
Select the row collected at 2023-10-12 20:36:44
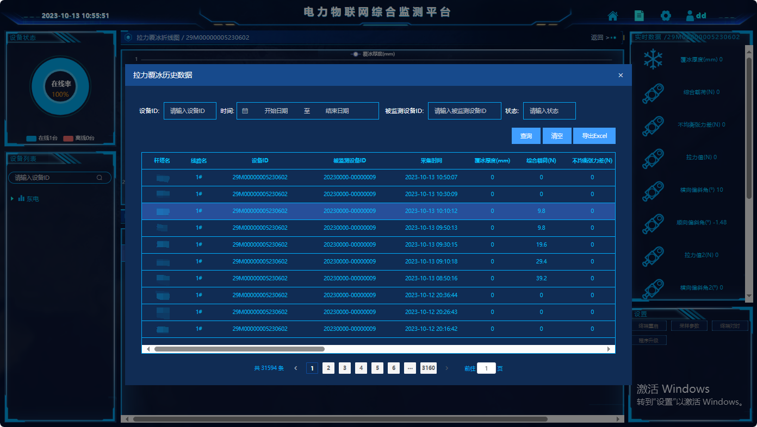click(x=378, y=296)
